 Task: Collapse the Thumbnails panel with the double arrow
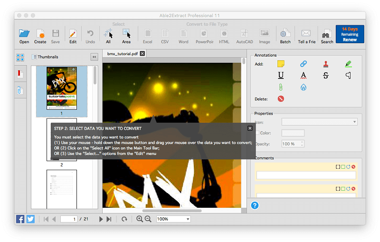coord(94,57)
